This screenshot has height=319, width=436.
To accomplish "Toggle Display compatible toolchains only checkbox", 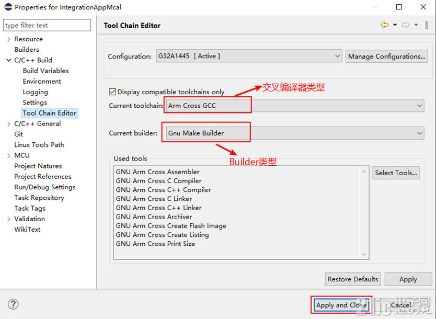I will click(112, 92).
